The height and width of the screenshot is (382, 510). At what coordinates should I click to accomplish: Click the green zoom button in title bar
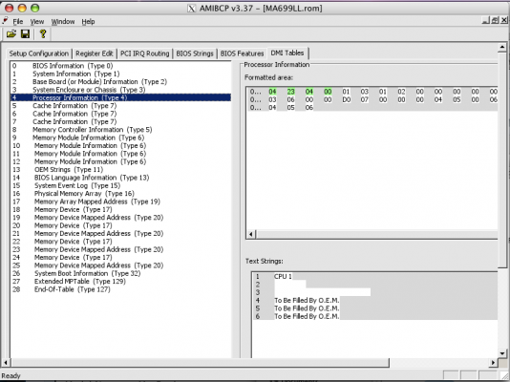coord(35,8)
